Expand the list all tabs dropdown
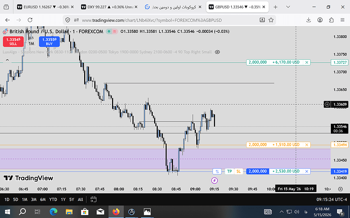The image size is (350, 218). (288, 7)
